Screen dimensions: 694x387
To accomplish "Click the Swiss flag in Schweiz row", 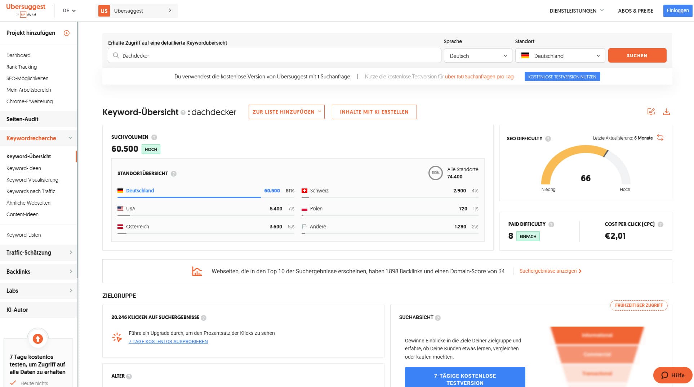I will click(304, 191).
